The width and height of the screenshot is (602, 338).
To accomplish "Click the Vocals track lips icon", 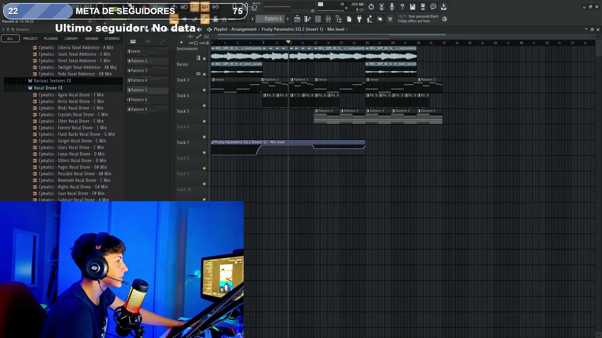I will [x=198, y=74].
